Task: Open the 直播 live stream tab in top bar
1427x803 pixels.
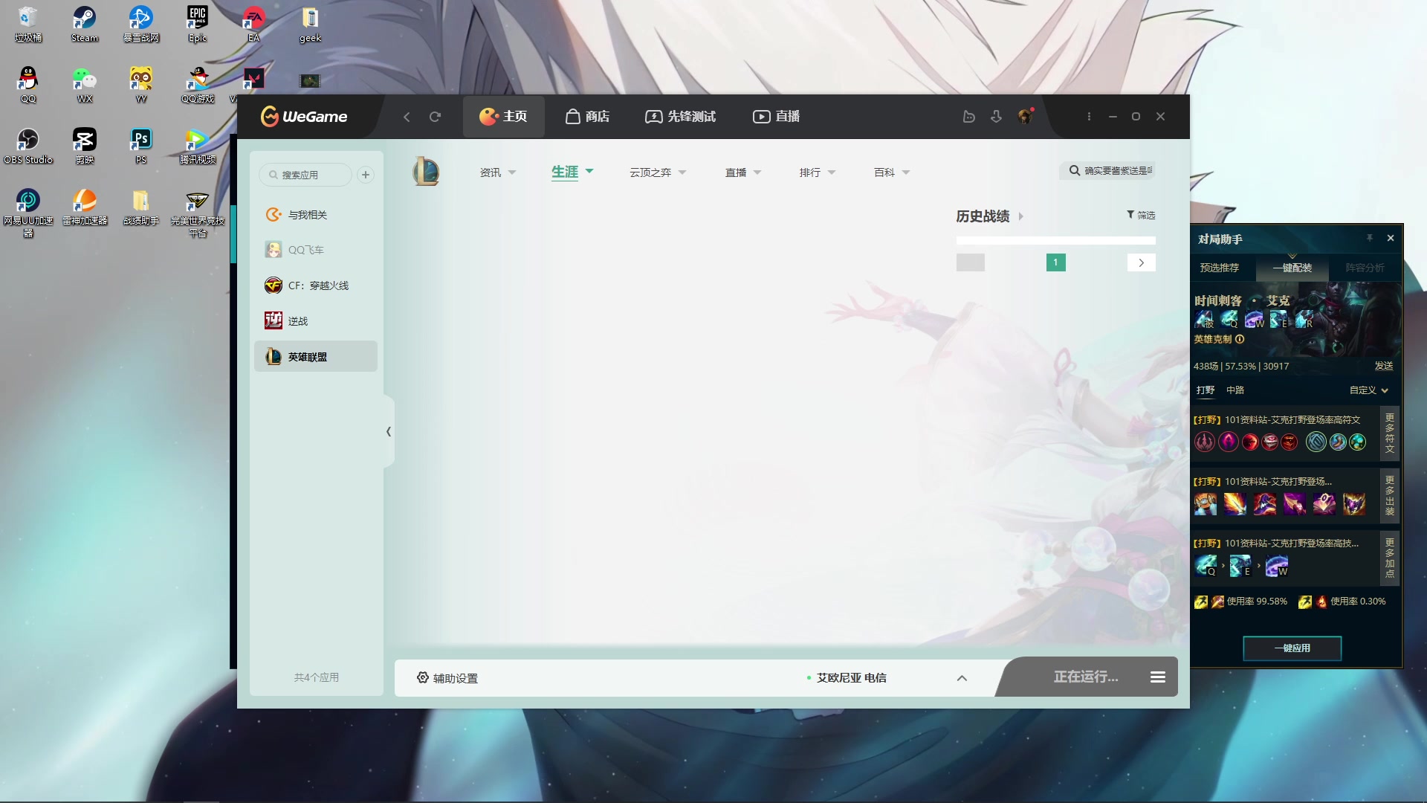Action: click(777, 117)
